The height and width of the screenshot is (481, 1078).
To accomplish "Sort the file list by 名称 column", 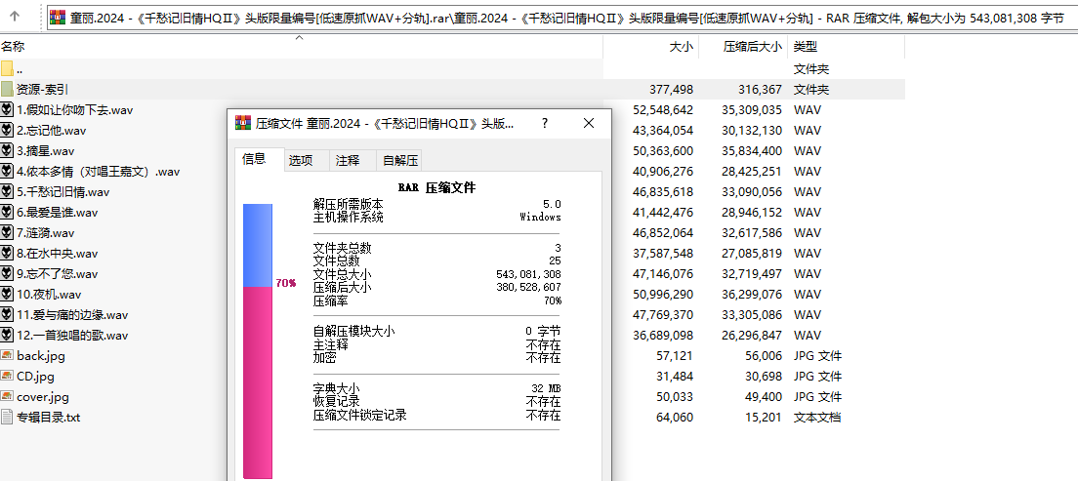I will 14,47.
